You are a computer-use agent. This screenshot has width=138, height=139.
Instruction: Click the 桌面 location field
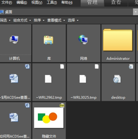click(66, 12)
